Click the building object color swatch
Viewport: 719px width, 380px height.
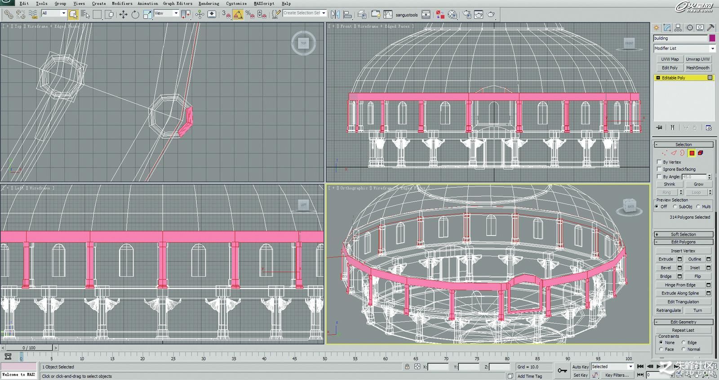[x=712, y=38]
